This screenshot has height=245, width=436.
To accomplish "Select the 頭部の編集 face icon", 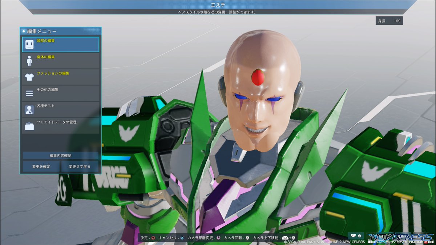I will tap(29, 45).
